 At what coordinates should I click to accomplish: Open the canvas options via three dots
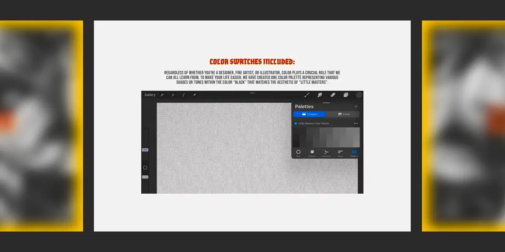[252, 93]
